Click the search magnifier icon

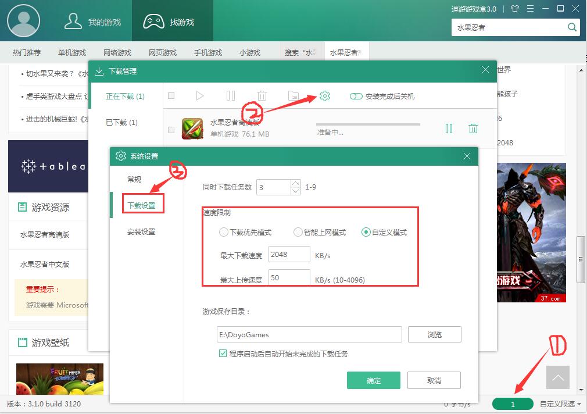(x=572, y=27)
